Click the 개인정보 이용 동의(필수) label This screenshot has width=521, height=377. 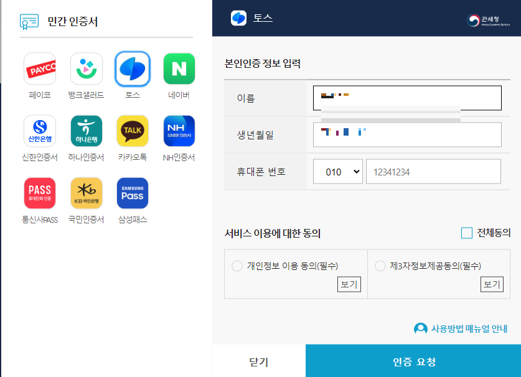click(x=293, y=266)
